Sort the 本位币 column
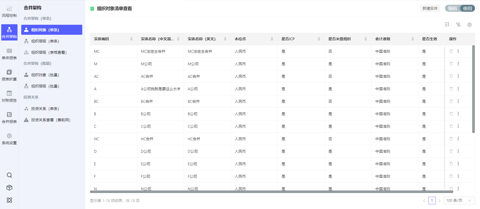The width and height of the screenshot is (480, 209). [x=272, y=39]
